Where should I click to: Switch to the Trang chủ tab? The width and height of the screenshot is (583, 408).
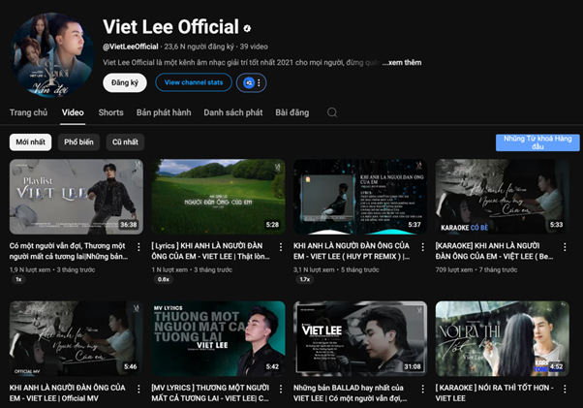[x=28, y=112]
